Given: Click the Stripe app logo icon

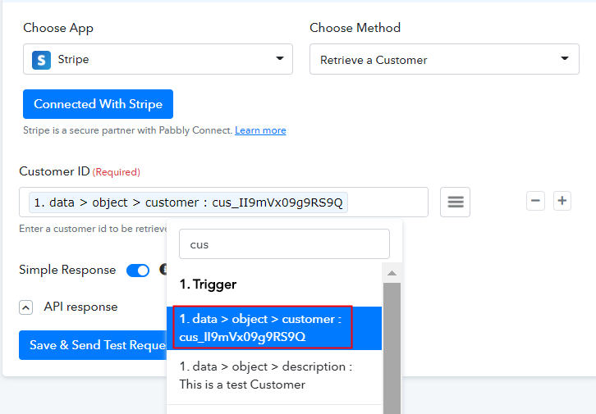Looking at the screenshot, I should 41,60.
